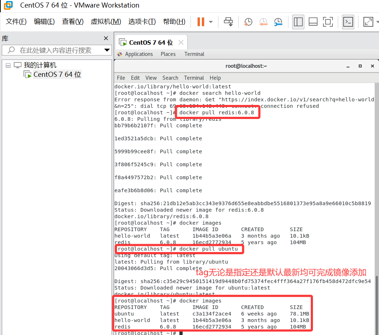The image size is (379, 335).
Task: Take a snapshot of the virtual machine
Action: (248, 22)
